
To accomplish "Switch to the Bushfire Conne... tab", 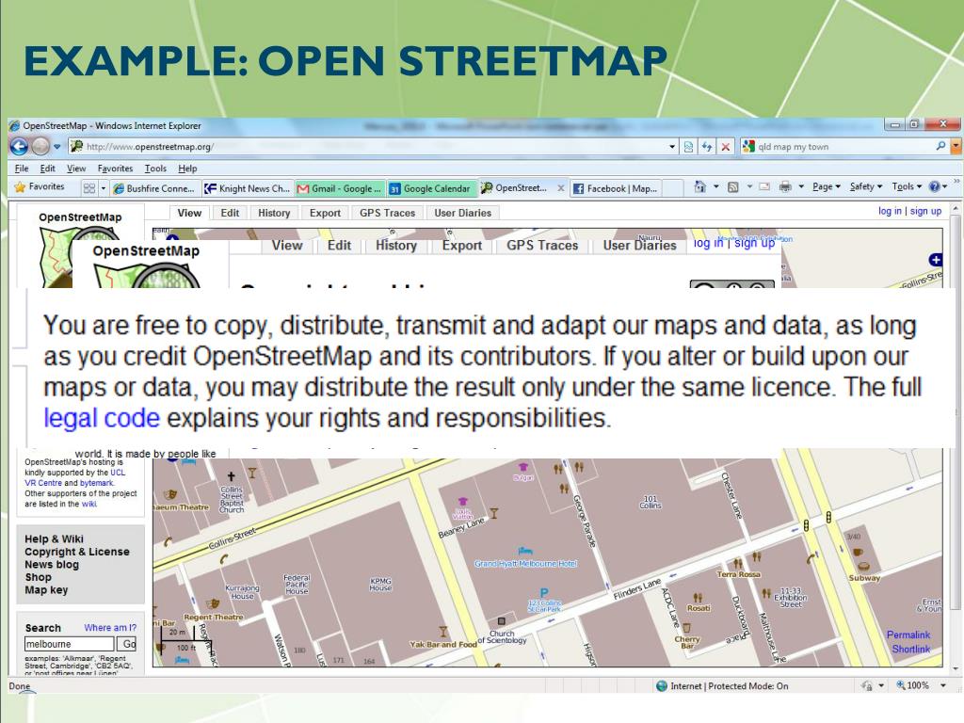I will [154, 188].
